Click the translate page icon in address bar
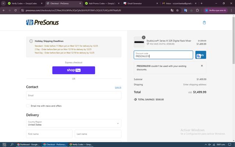This screenshot has width=235, height=147. pyautogui.click(x=172, y=10)
